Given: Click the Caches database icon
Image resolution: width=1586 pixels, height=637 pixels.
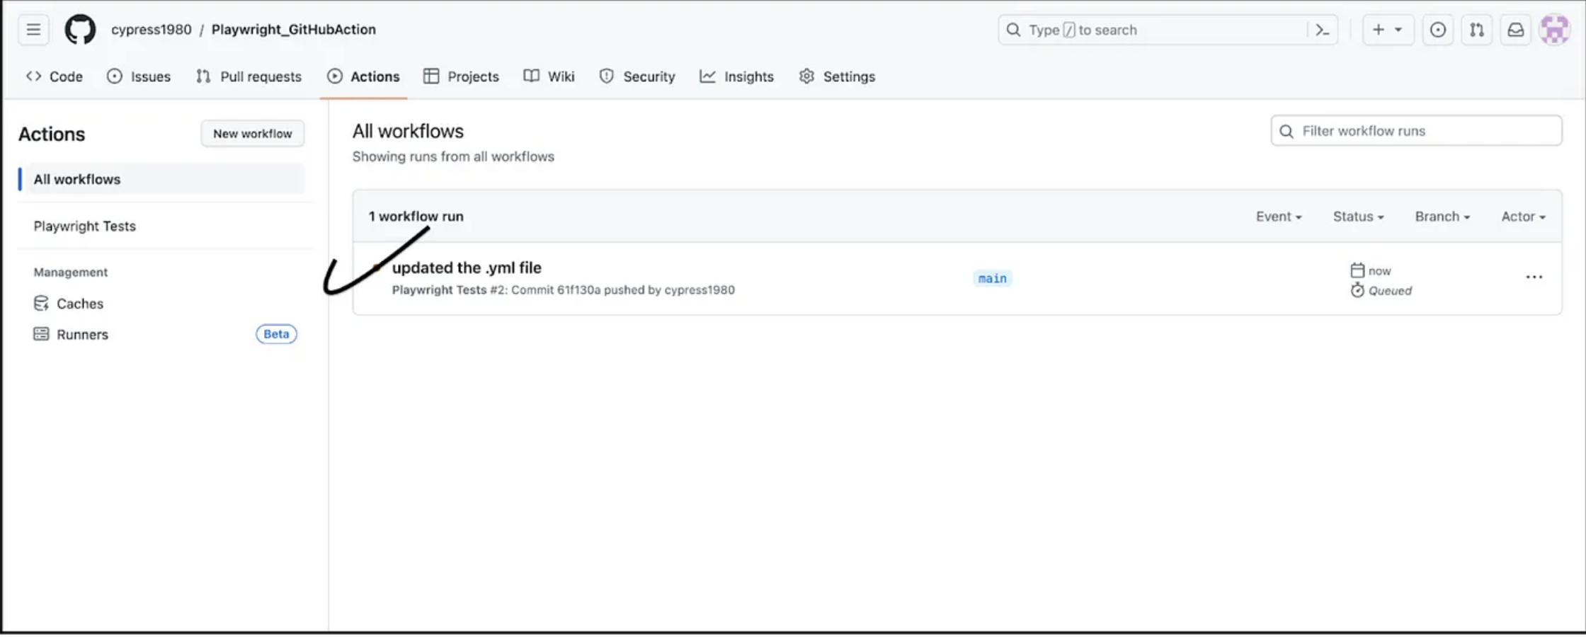Looking at the screenshot, I should pyautogui.click(x=41, y=304).
